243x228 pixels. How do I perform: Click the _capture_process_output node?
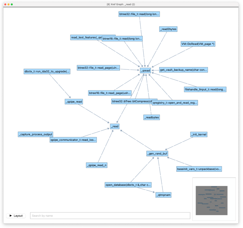35,134
